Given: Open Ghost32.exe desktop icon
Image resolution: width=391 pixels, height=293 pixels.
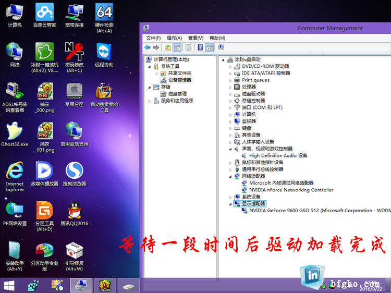Looking at the screenshot, I should click(15, 134).
